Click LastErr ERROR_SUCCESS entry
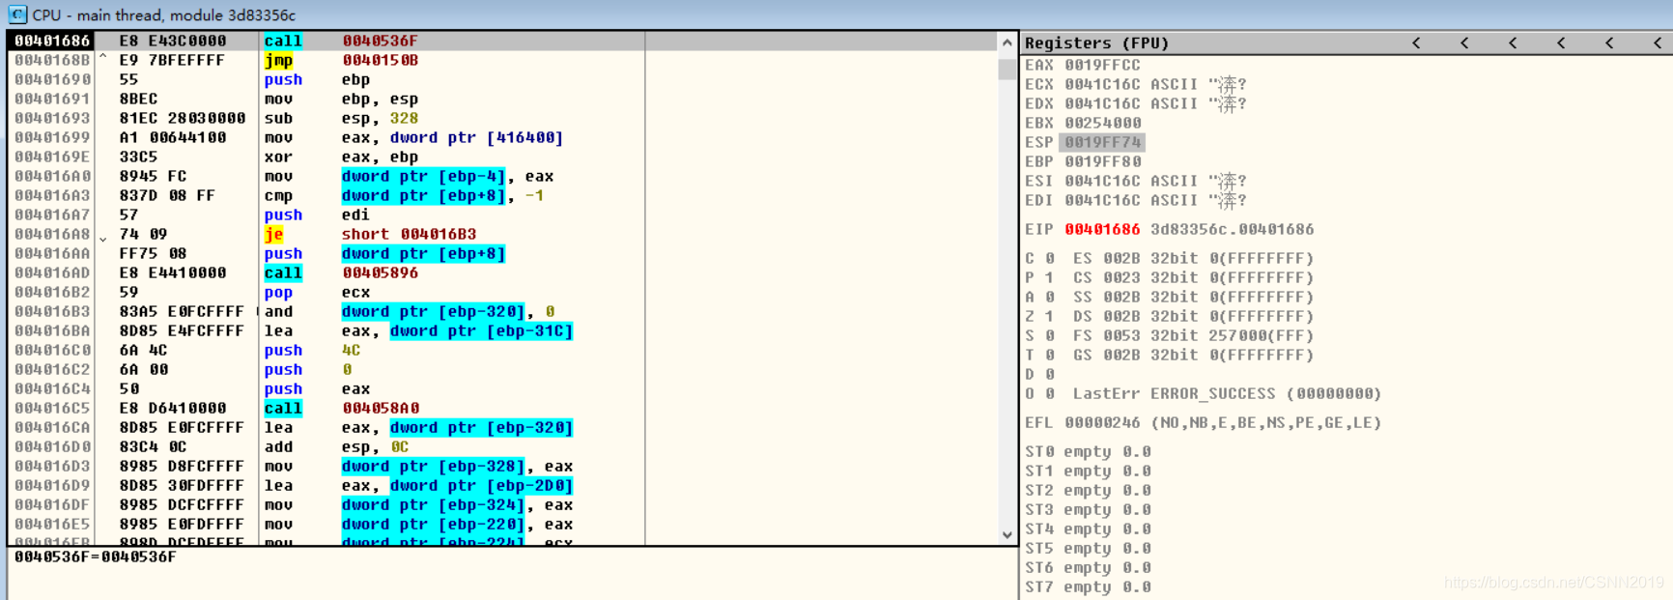Screen dimensions: 1673x600 point(1227,393)
